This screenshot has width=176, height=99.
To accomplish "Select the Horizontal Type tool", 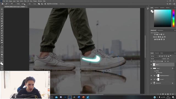I will point(2,47).
